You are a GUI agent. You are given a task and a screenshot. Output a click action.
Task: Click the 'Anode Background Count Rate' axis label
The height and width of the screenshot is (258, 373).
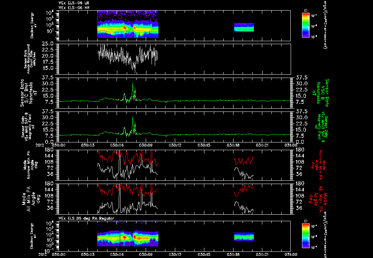[30, 59]
